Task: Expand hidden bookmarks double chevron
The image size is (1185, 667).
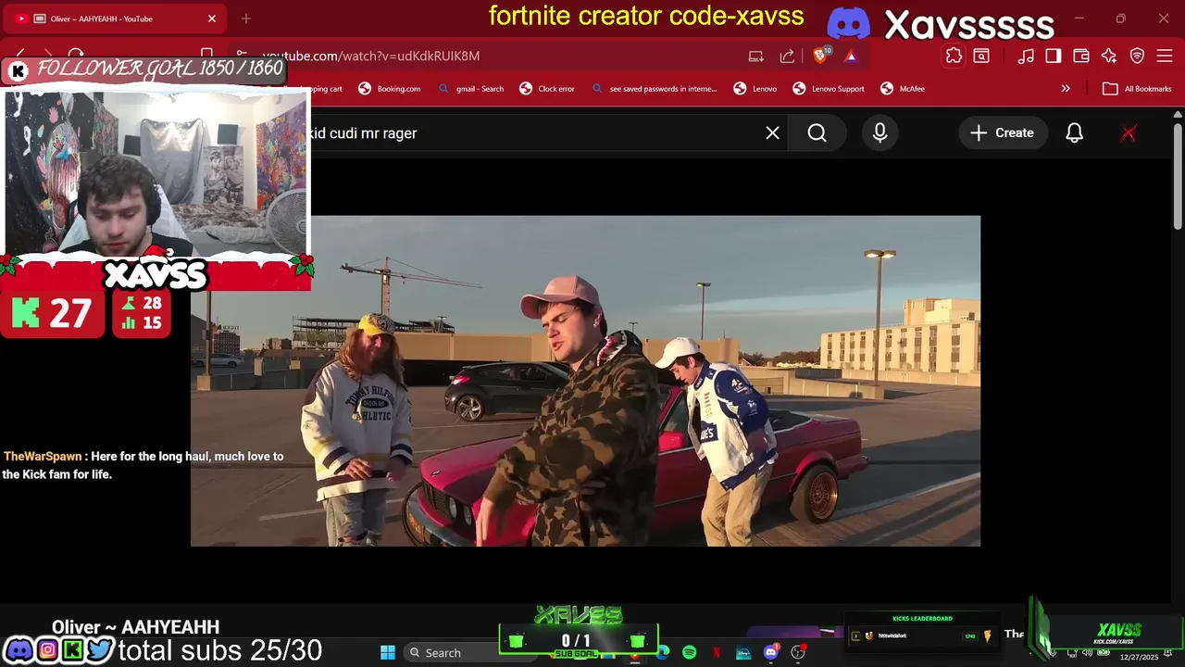Action: 1066,89
